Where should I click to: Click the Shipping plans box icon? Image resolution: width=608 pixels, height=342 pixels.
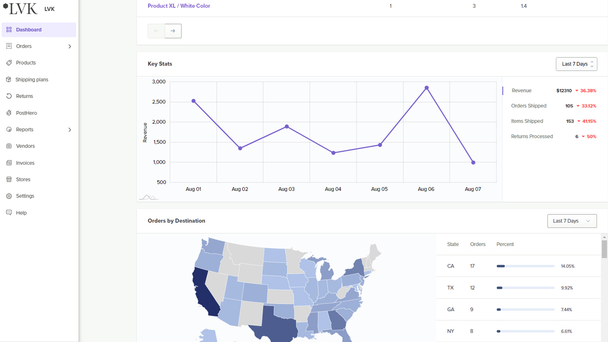(x=9, y=79)
